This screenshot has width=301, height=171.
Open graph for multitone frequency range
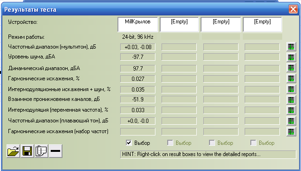point(291,47)
